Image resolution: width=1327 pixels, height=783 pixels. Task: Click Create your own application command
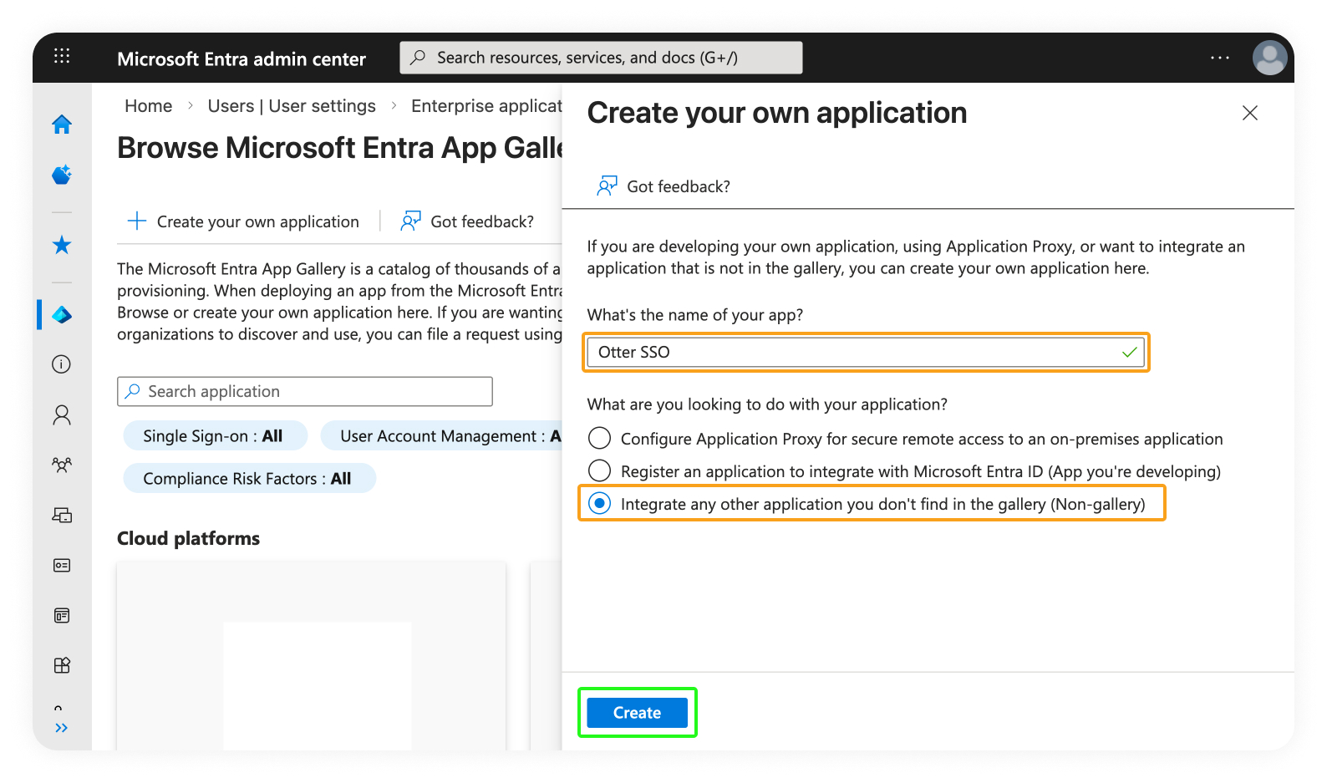[x=243, y=221]
